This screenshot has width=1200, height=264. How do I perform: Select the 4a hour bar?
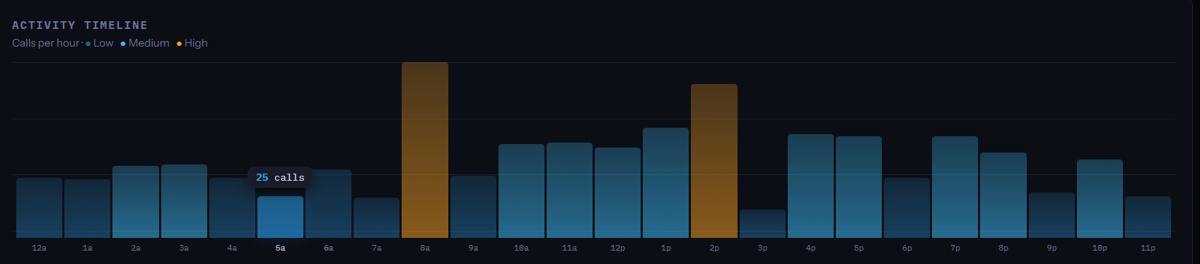click(232, 208)
